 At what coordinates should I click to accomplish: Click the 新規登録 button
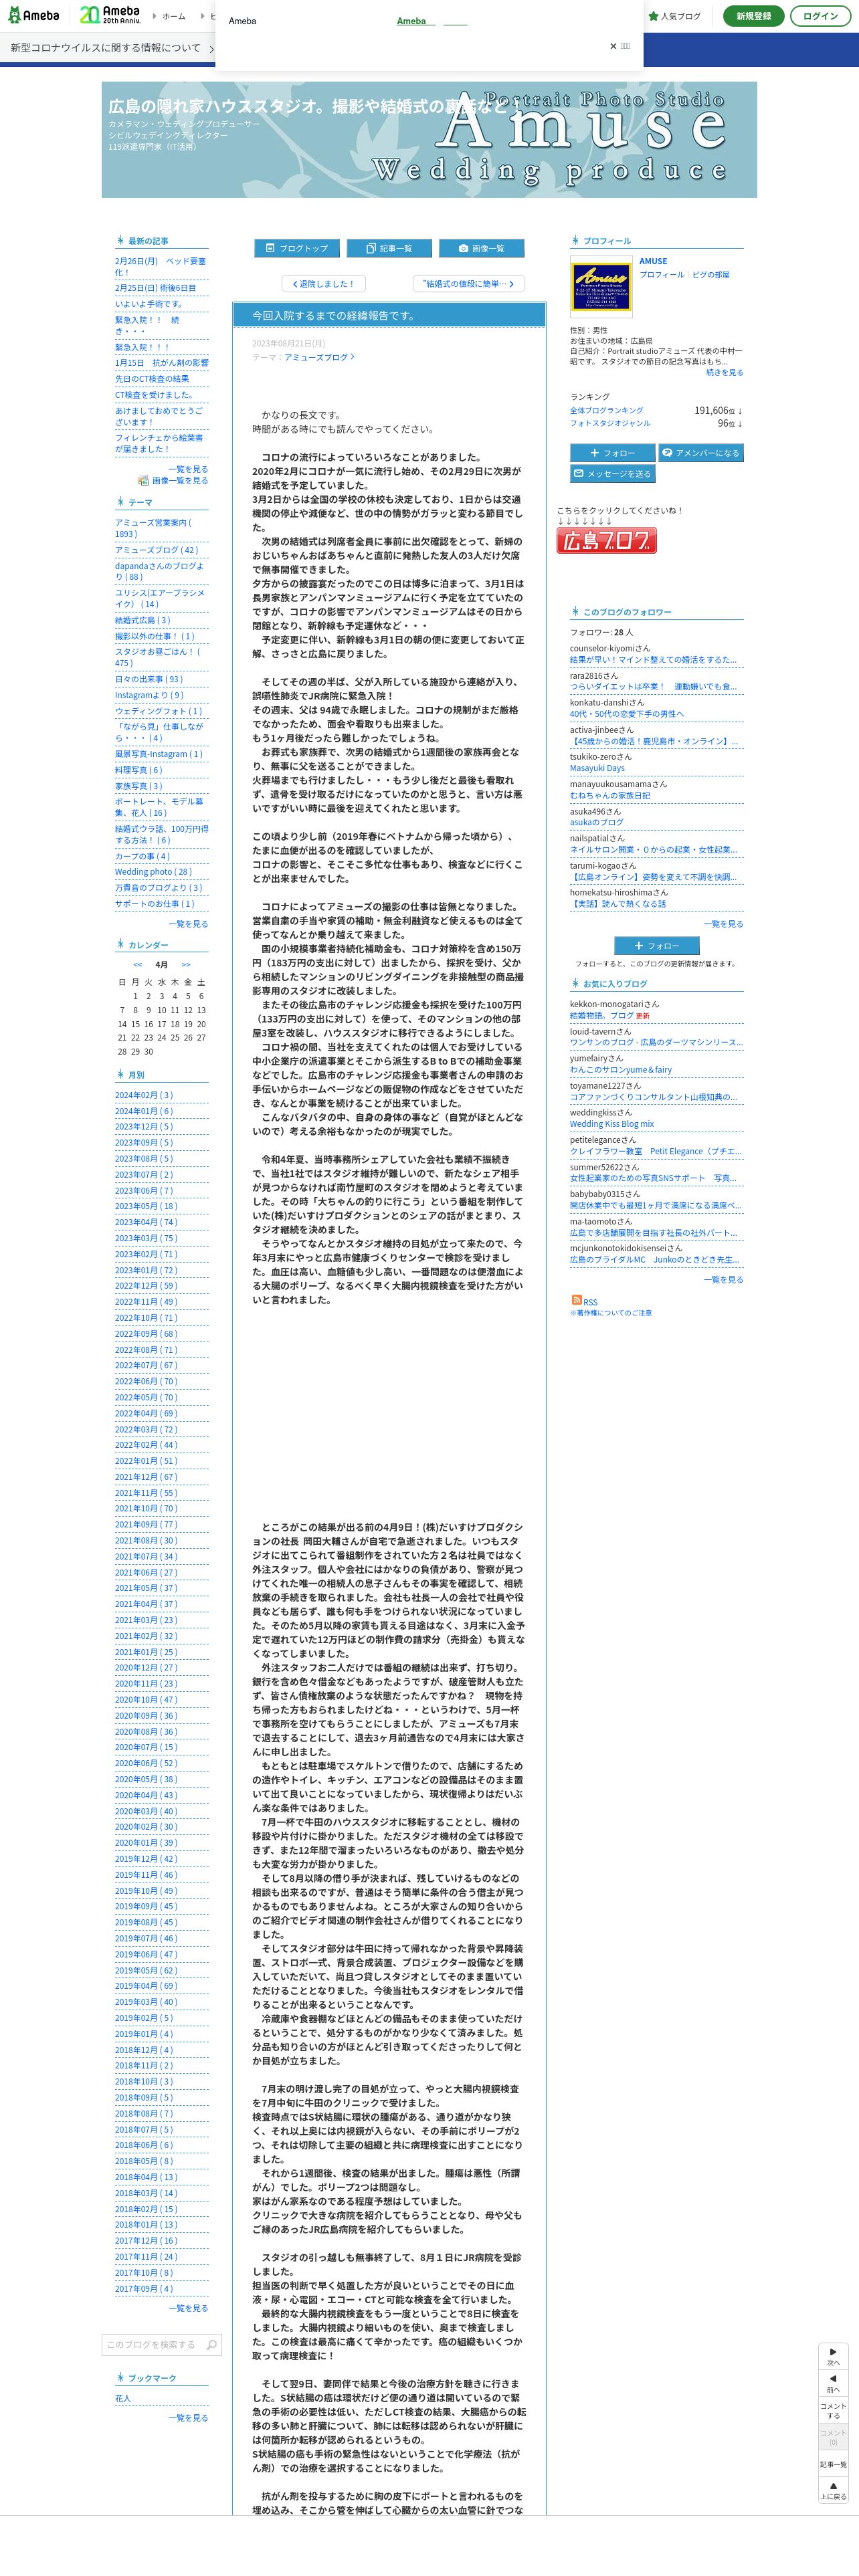753,16
